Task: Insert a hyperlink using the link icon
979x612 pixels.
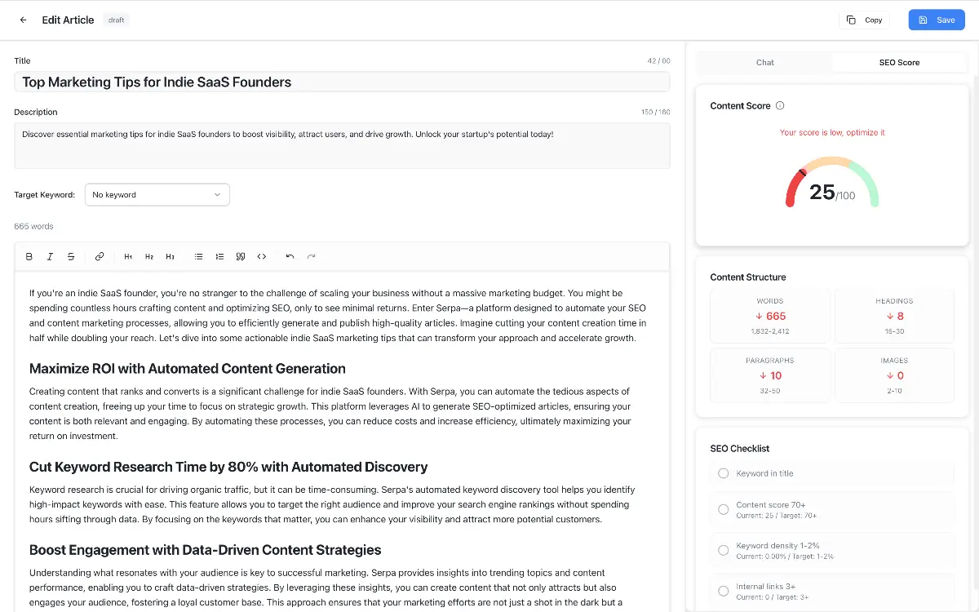Action: [100, 256]
